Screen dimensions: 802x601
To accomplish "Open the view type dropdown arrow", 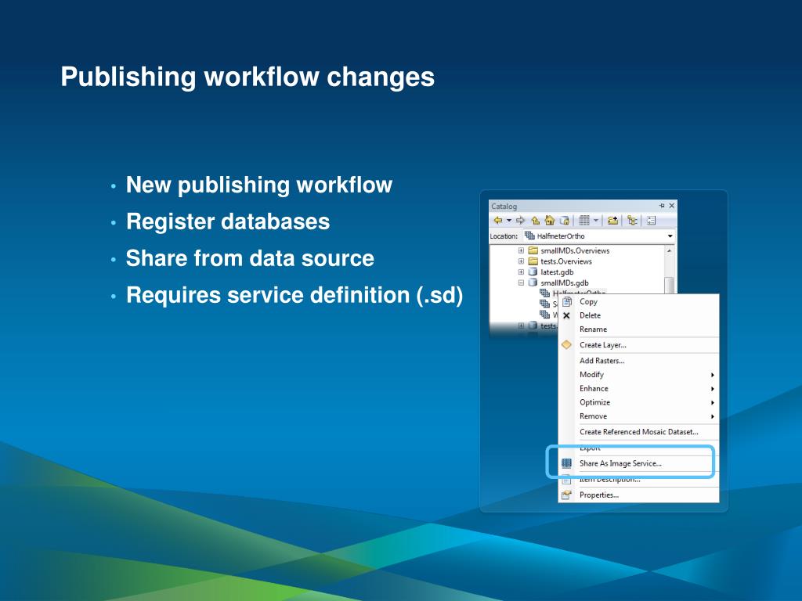I will (596, 221).
